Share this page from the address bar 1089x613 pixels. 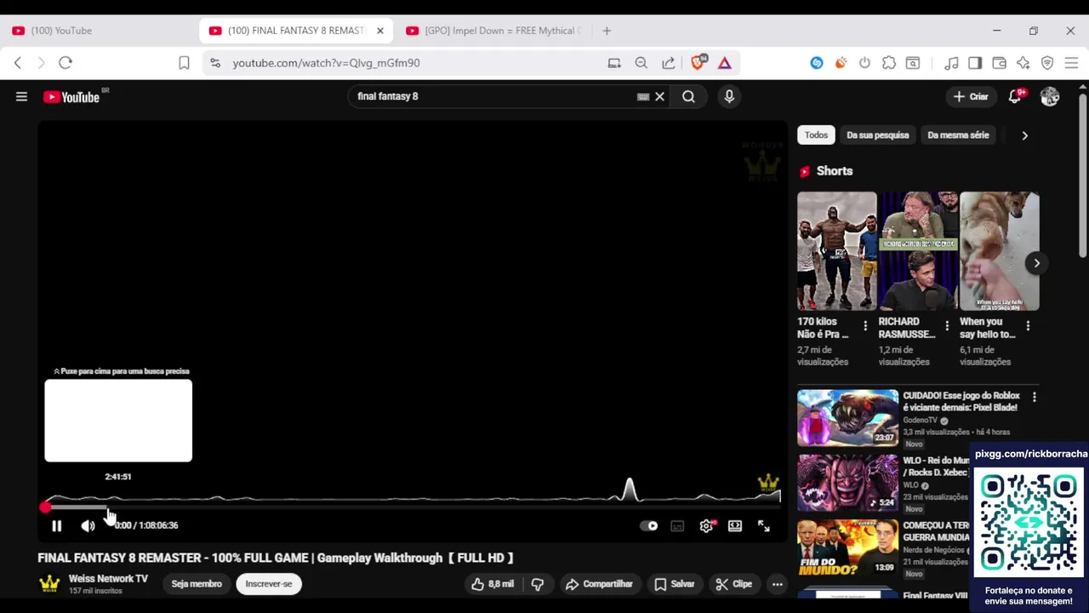669,63
